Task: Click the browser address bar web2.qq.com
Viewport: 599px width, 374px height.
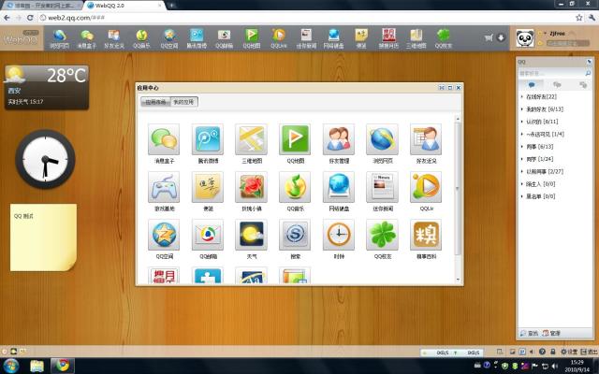Action: [306, 18]
